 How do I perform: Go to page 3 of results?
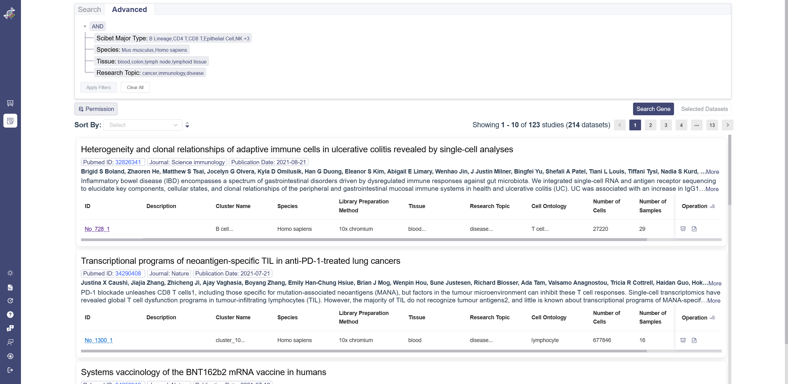point(666,125)
